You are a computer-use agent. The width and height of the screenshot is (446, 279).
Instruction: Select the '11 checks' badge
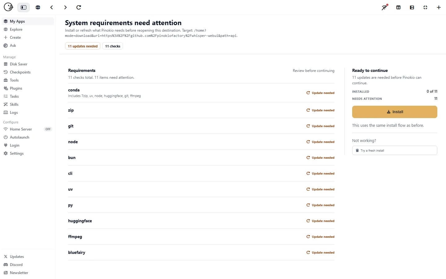(x=113, y=46)
